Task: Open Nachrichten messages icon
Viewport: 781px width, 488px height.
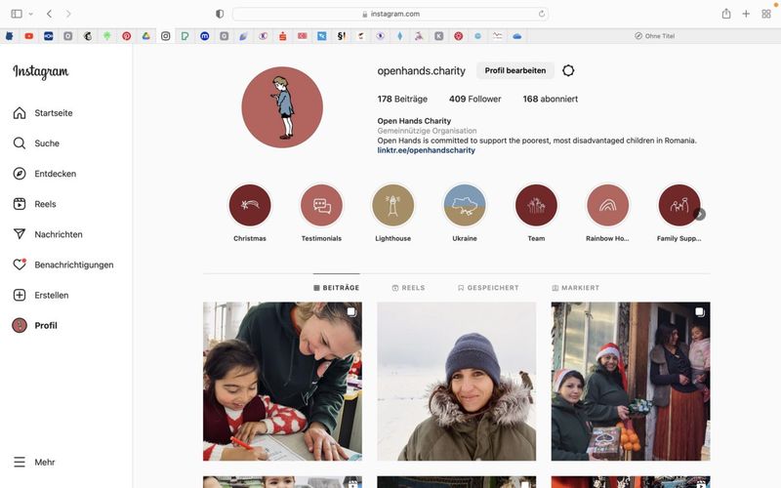Action: (x=20, y=234)
